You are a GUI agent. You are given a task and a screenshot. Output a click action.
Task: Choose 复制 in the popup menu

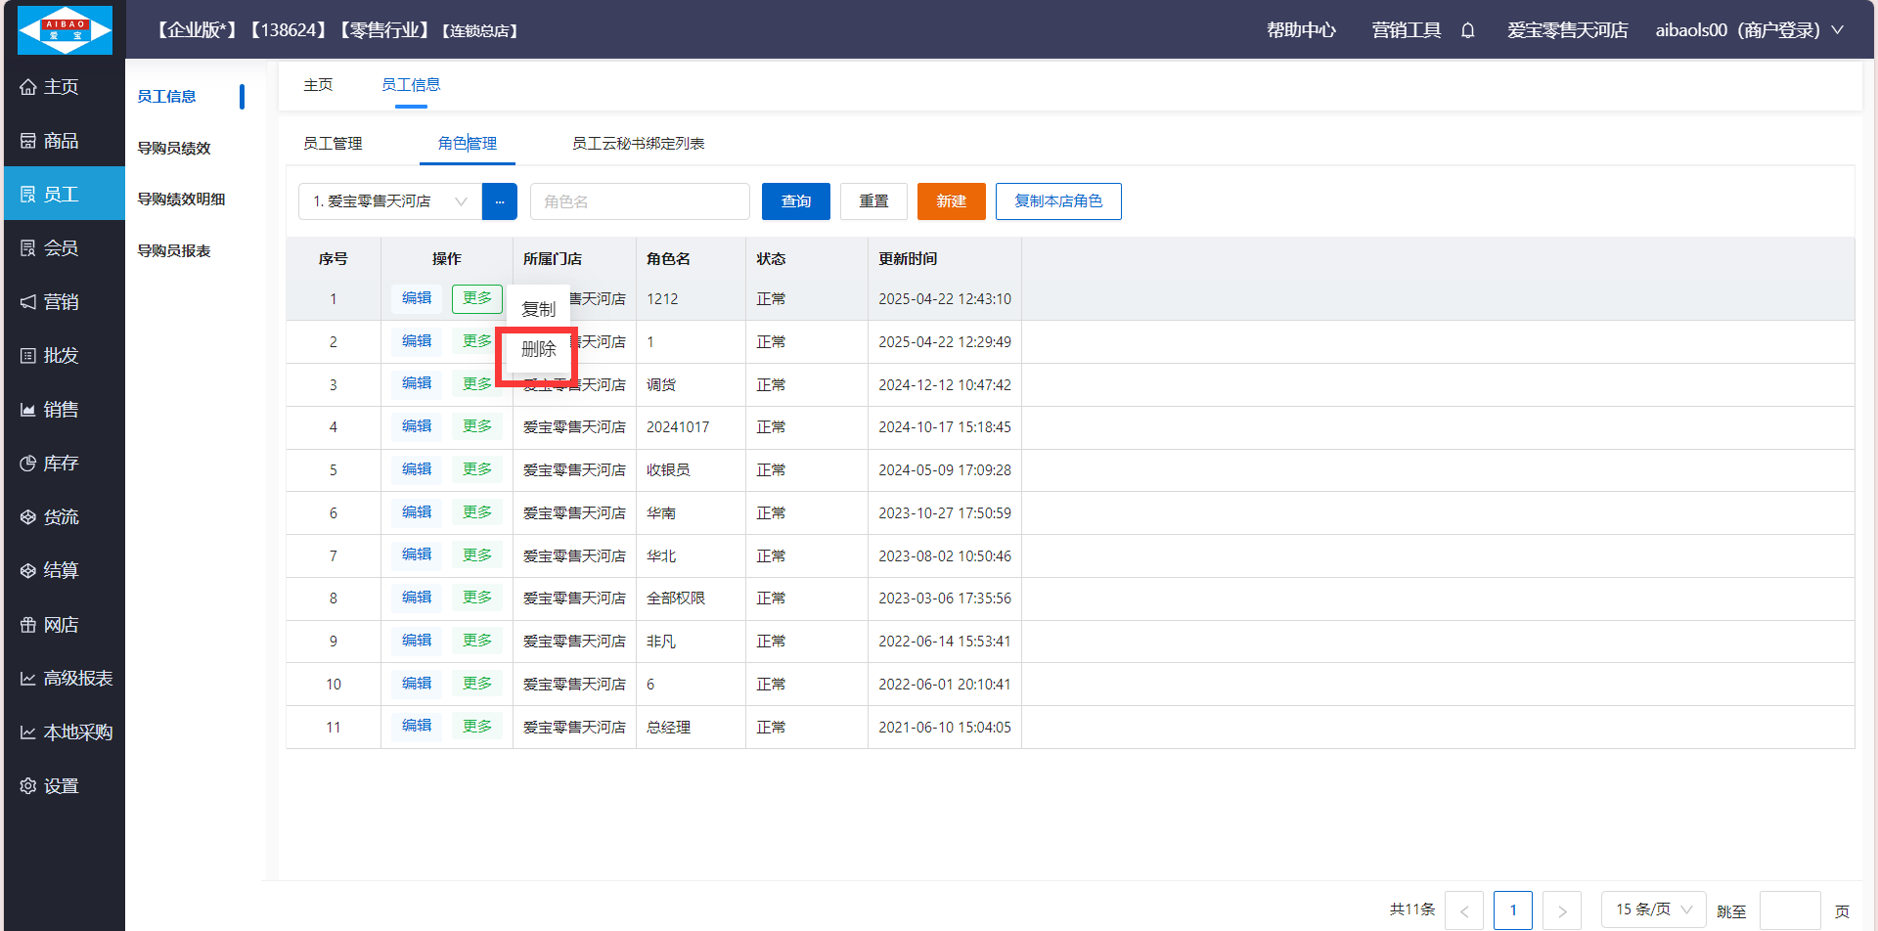(538, 309)
